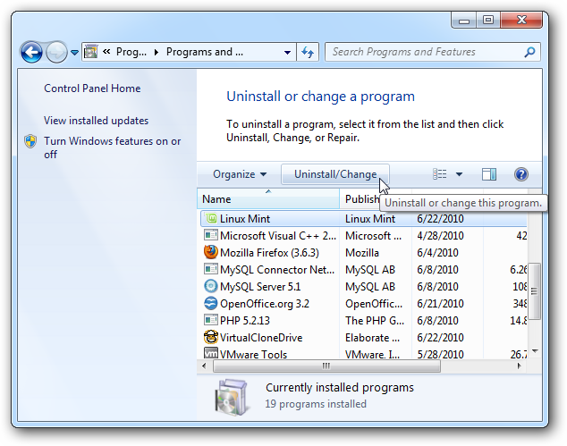The height and width of the screenshot is (446, 567).
Task: Click the horizontal scrollbar left arrow
Action: point(204,366)
